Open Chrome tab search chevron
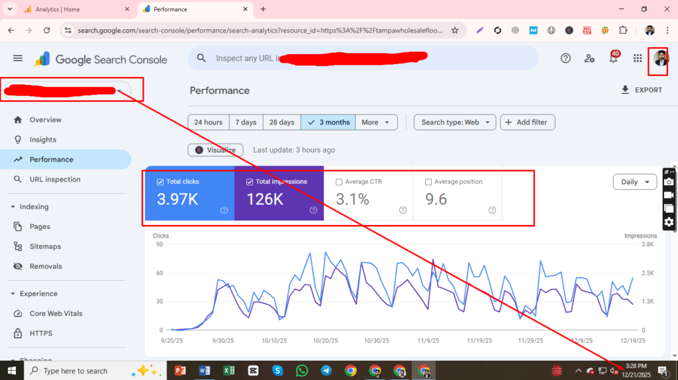Image resolution: width=678 pixels, height=380 pixels. pos(9,9)
